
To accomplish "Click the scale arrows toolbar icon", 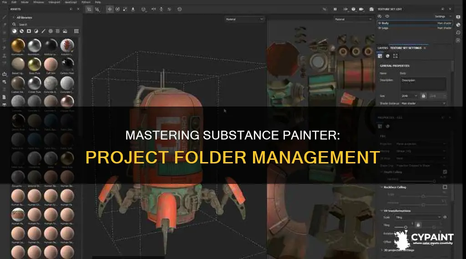I will coord(125,9).
